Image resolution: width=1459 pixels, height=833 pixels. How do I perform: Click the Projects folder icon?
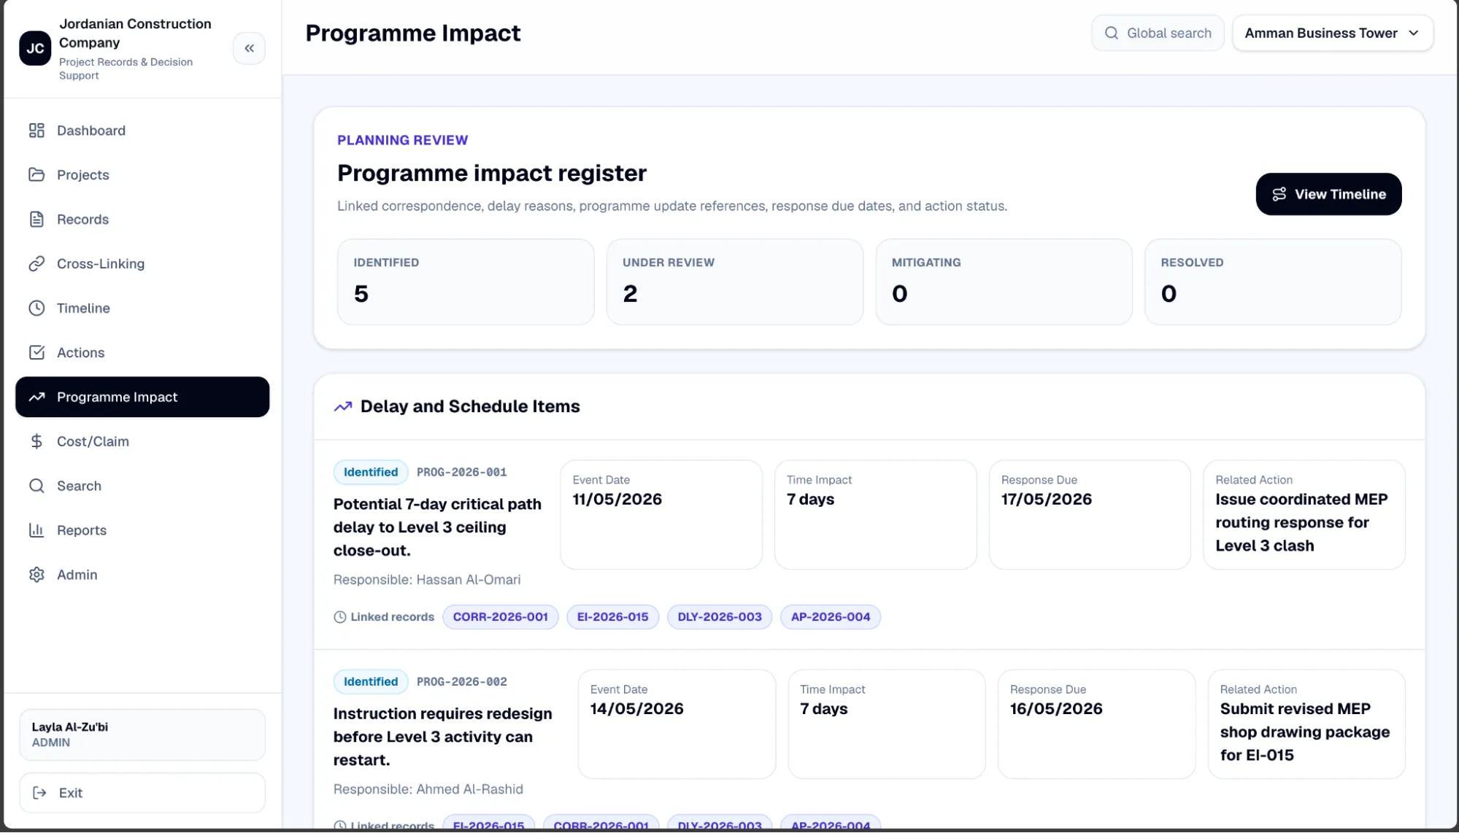coord(36,175)
